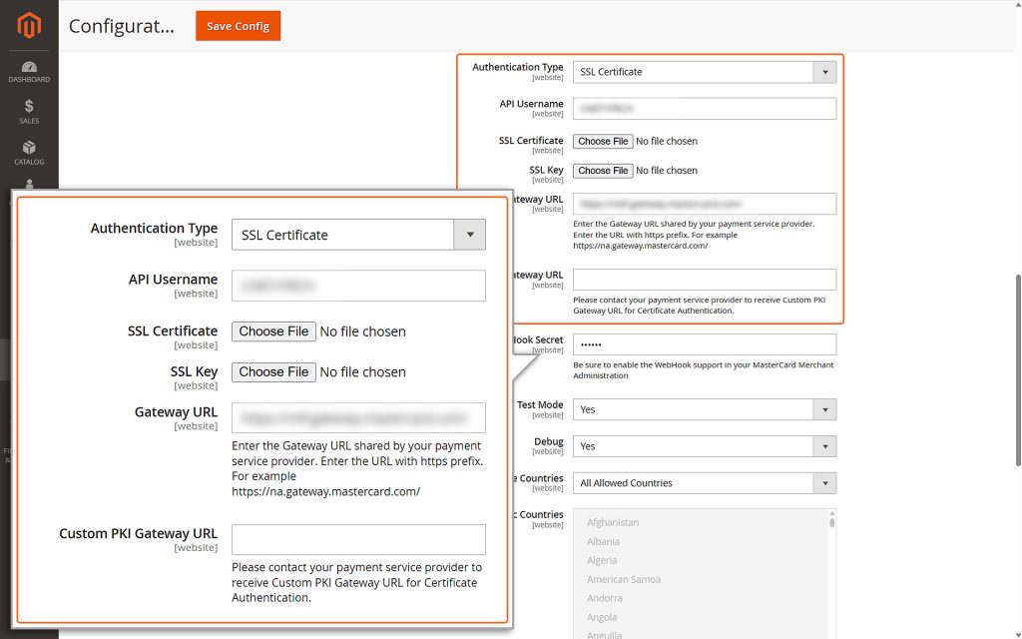Expand Authentication Type dropdown in the enlarged callout
Image resolution: width=1022 pixels, height=639 pixels.
pos(358,235)
